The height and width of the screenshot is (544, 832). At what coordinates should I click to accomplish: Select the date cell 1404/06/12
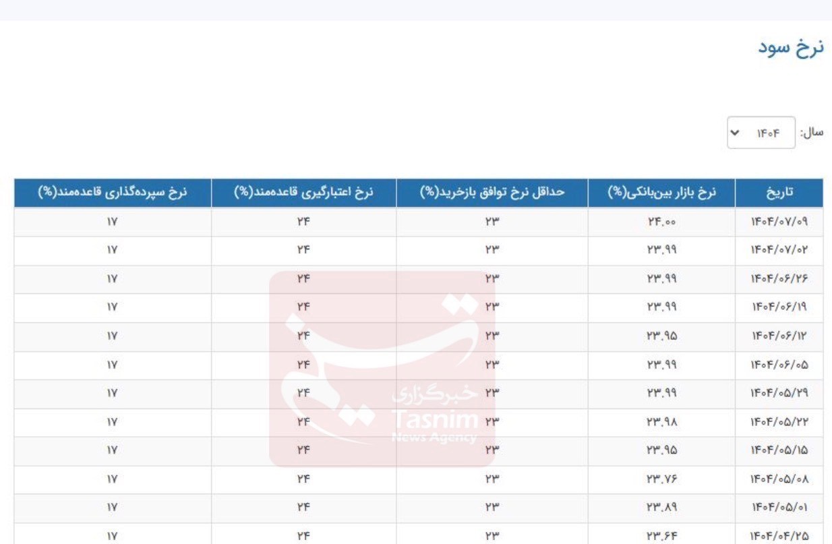coord(779,337)
